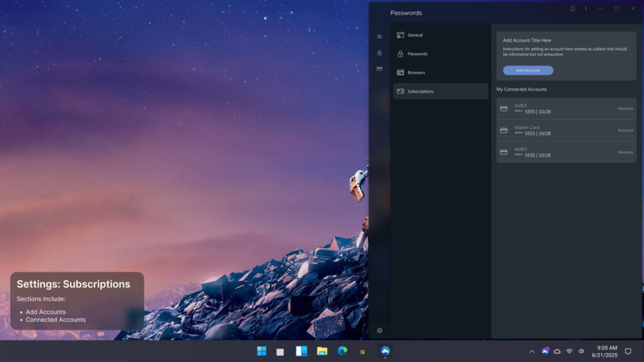Click the card icon beside the first AMEX account
The image size is (644, 362).
504,108
